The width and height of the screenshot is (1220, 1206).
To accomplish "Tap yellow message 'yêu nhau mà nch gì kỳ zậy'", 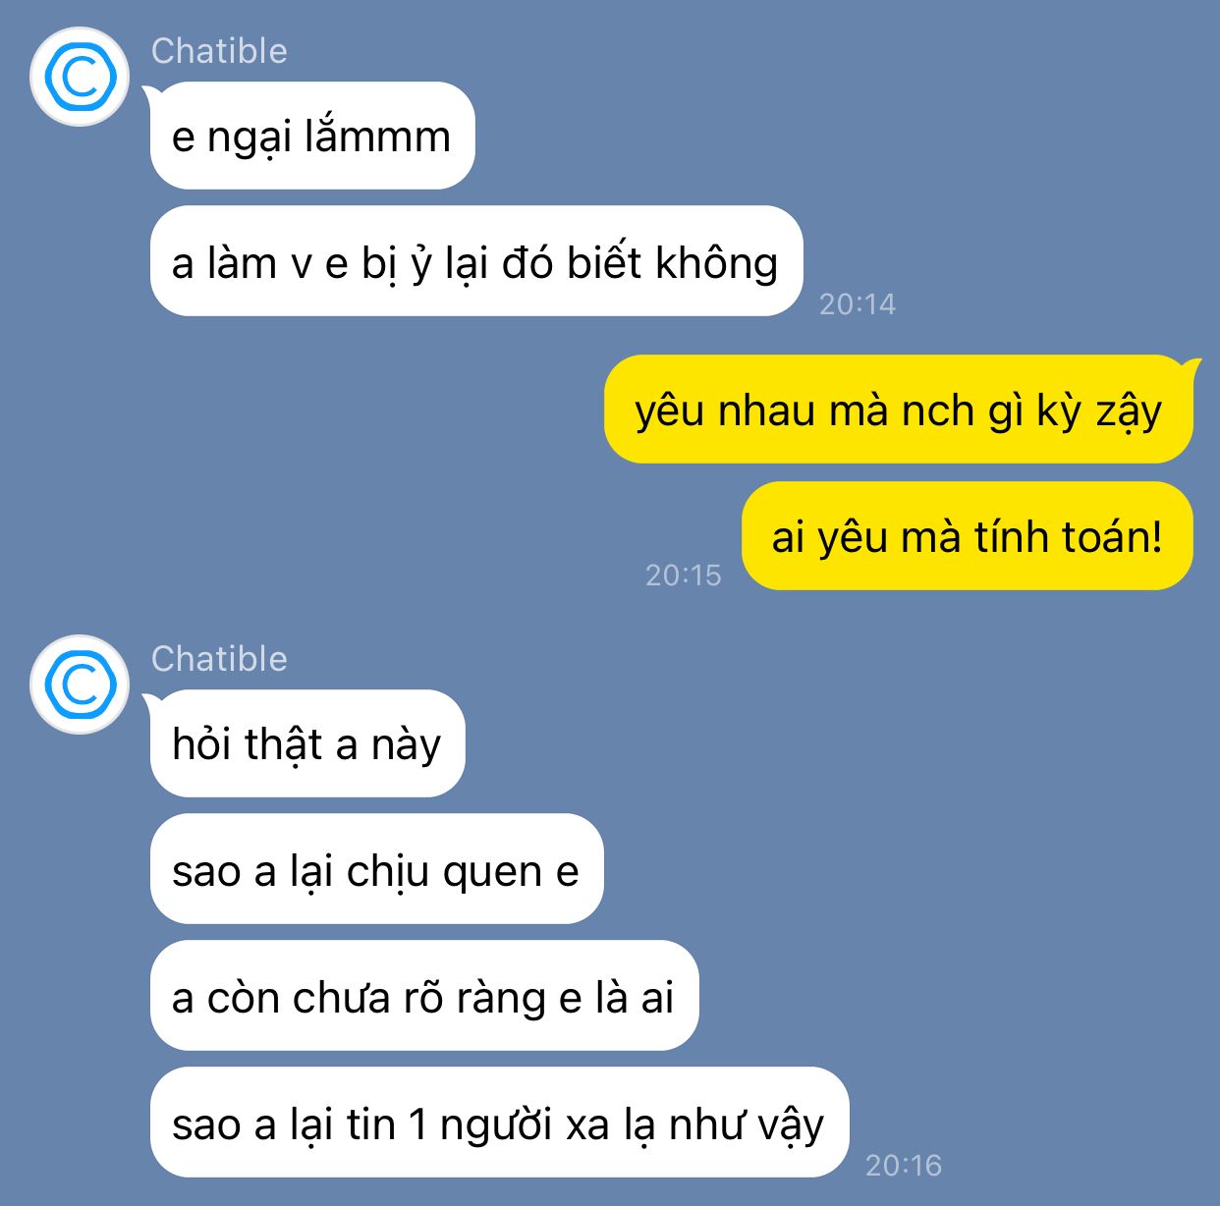I will pyautogui.click(x=898, y=410).
